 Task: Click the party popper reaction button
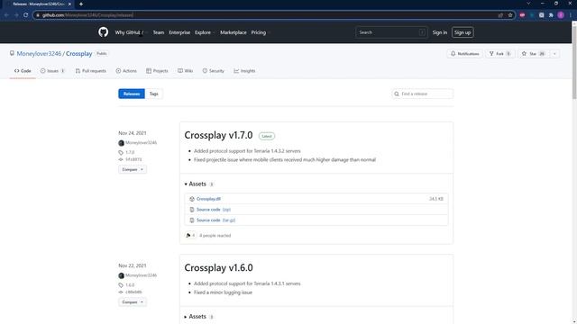pyautogui.click(x=190, y=236)
